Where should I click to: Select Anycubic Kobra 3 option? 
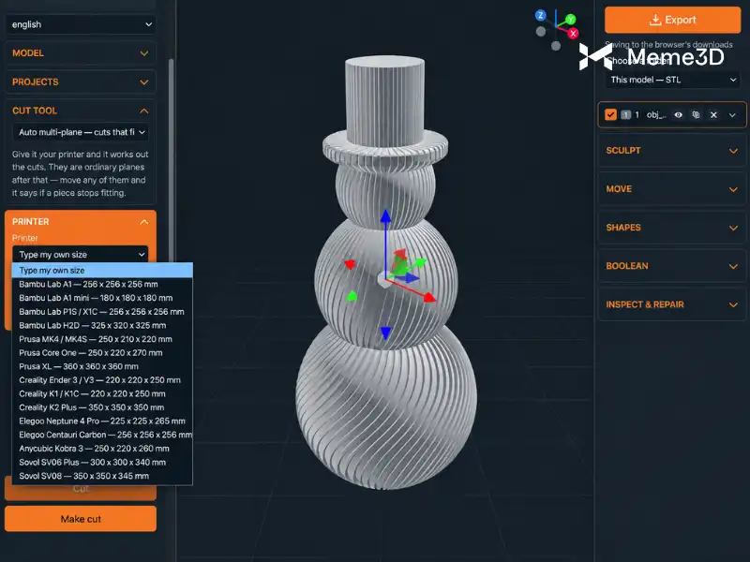pyautogui.click(x=102, y=449)
